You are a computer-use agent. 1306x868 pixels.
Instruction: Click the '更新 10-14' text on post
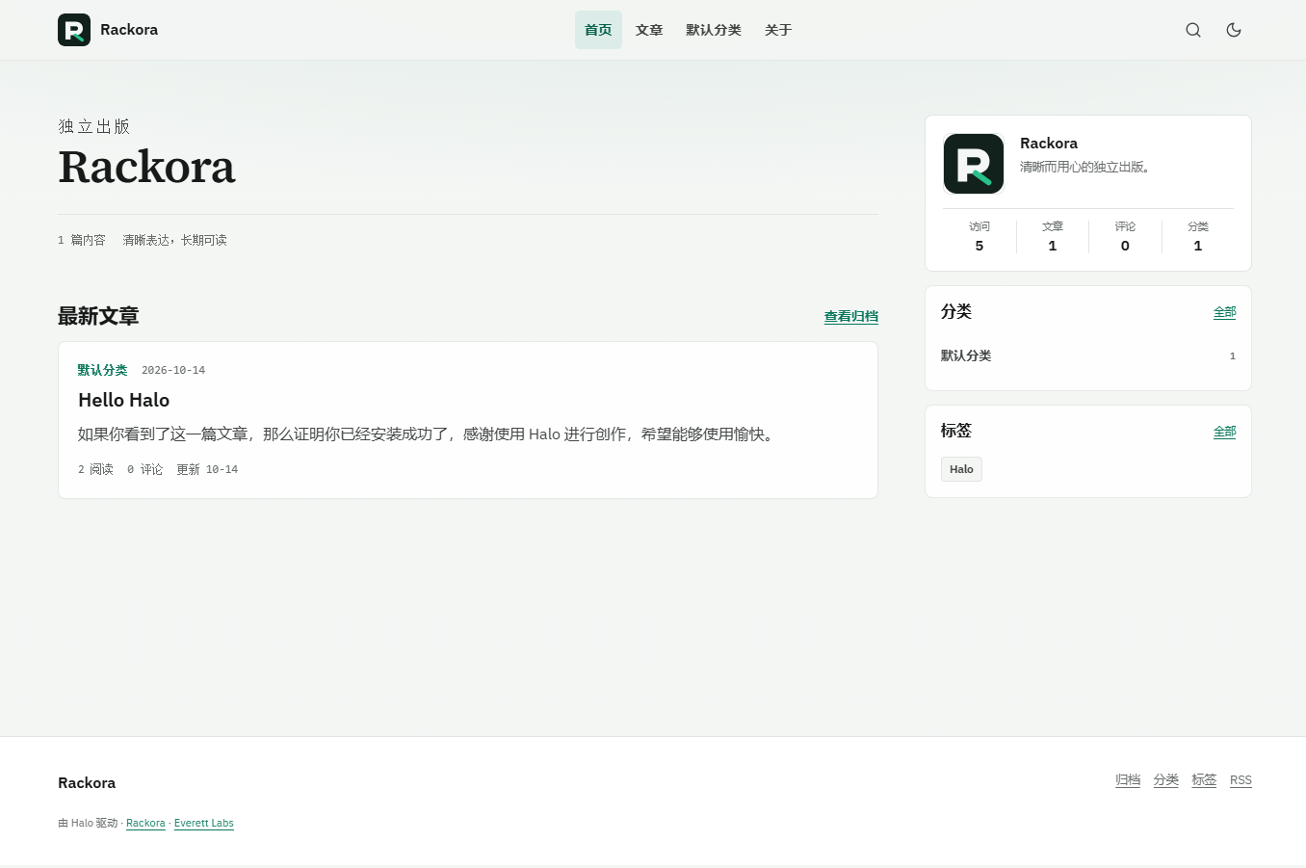pyautogui.click(x=207, y=469)
